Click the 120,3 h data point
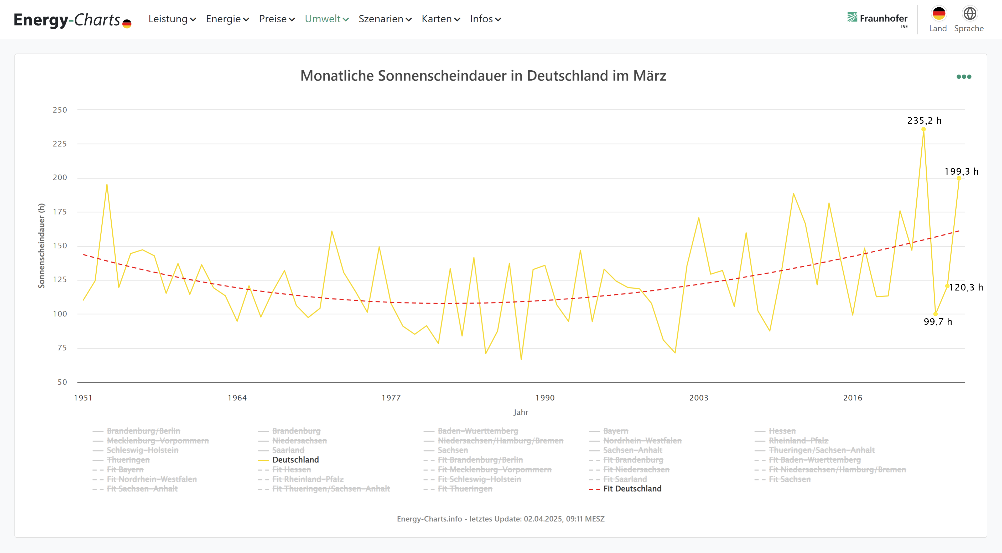The image size is (1002, 553). pyautogui.click(x=947, y=286)
